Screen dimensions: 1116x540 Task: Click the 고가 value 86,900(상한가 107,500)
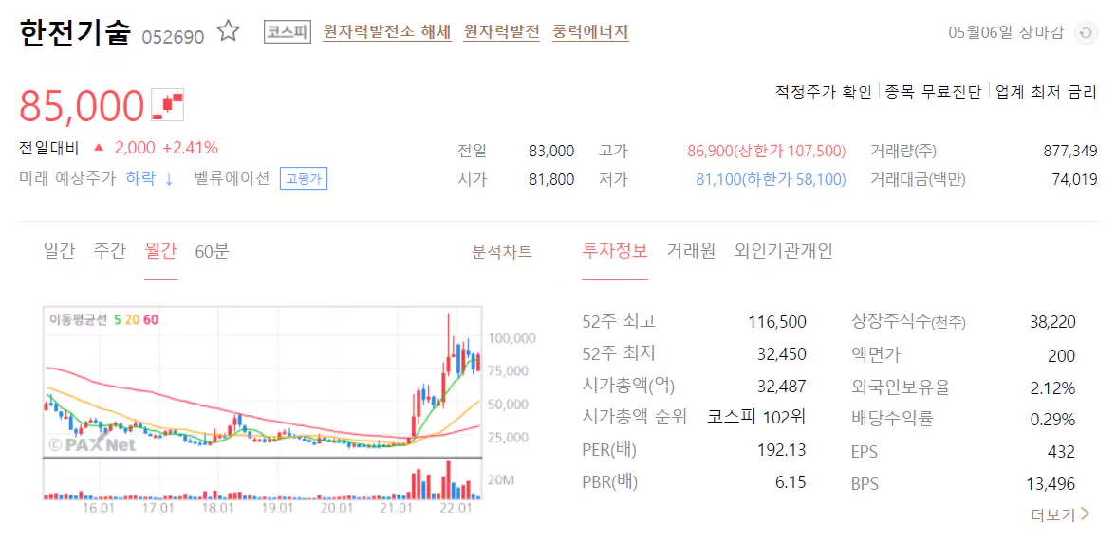coord(767,151)
